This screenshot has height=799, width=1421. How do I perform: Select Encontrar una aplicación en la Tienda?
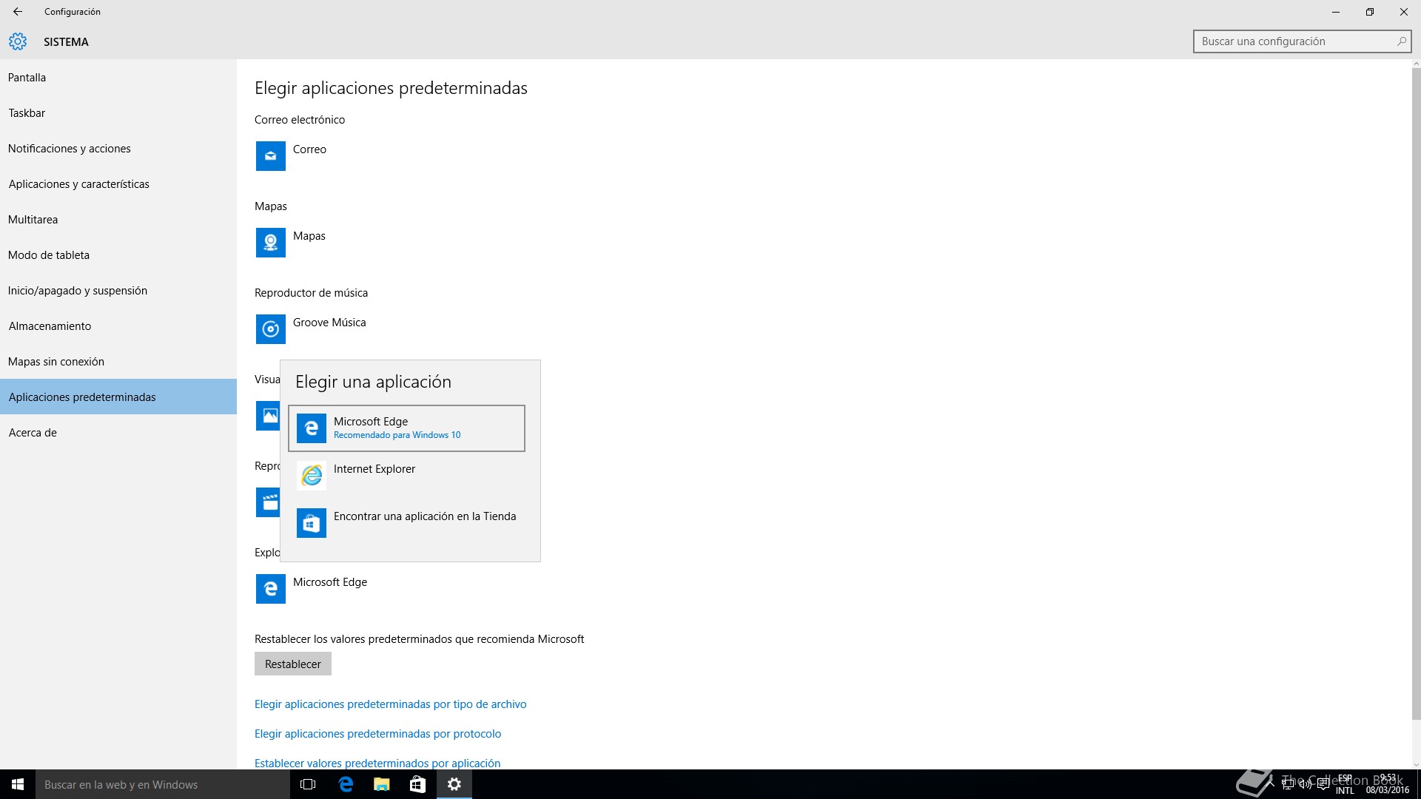406,523
